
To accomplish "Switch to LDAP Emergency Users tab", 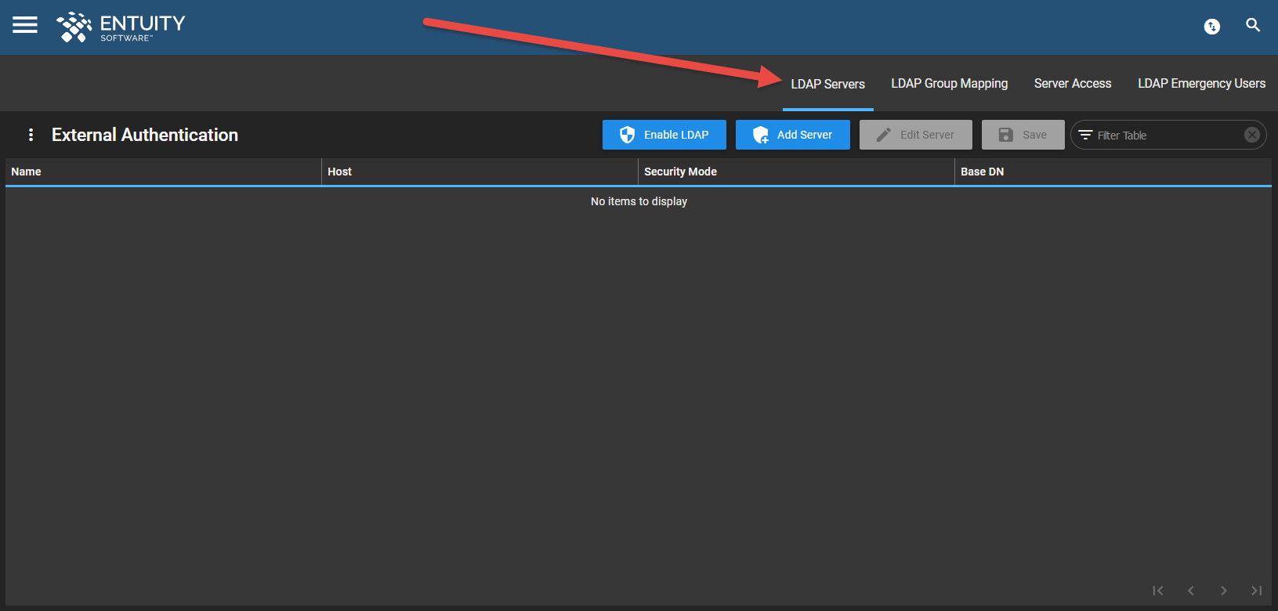I will 1201,84.
